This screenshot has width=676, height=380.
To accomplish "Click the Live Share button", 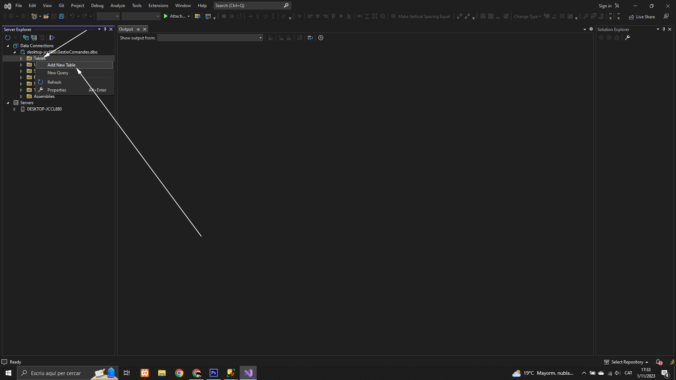I will point(642,17).
